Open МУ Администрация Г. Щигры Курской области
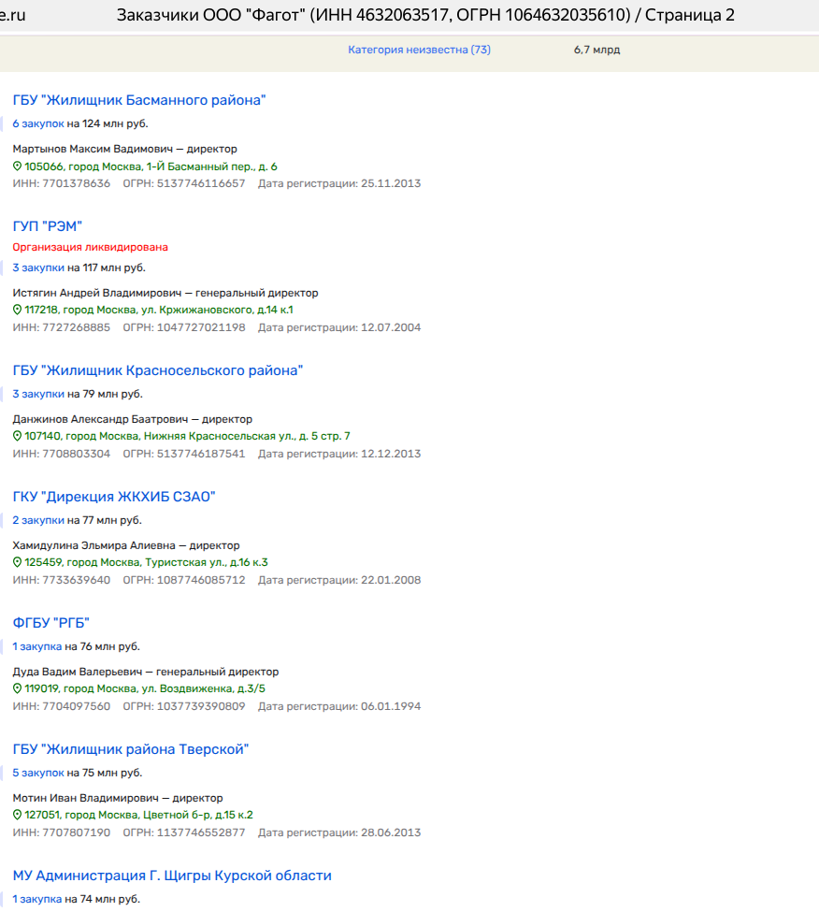819x912 pixels. [172, 876]
